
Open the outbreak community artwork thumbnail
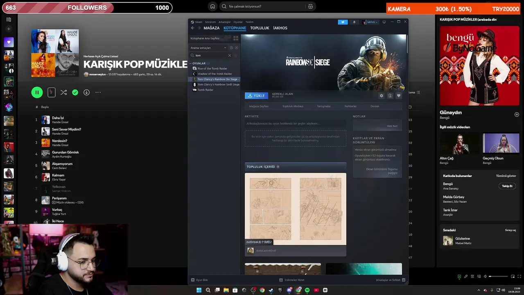(x=295, y=209)
